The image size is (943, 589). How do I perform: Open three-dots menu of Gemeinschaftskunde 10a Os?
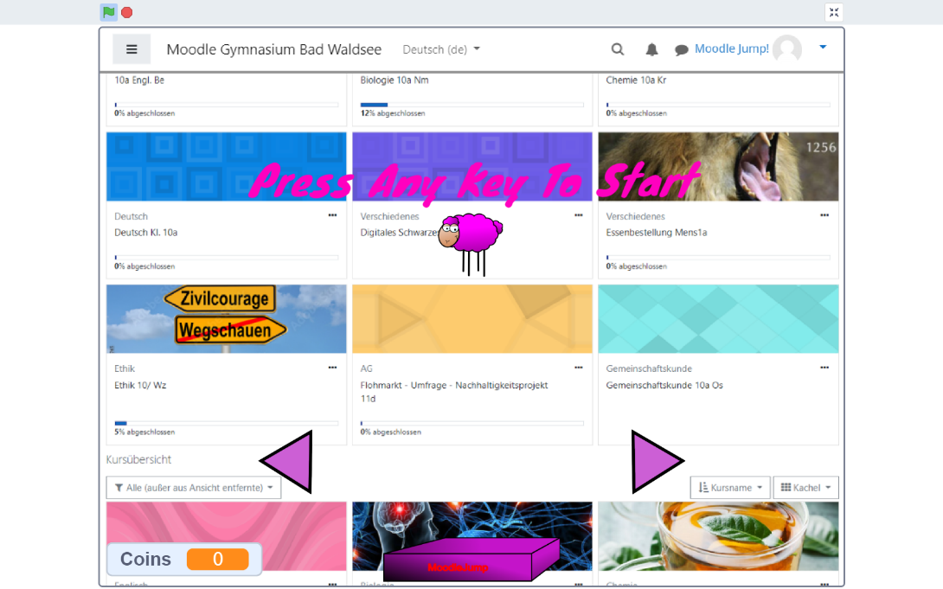tap(824, 368)
